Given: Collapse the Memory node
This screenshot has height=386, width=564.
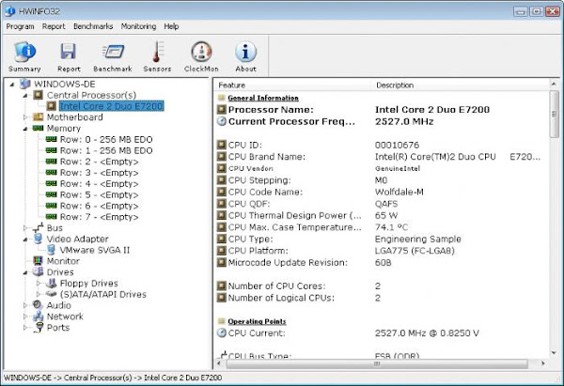Looking at the screenshot, I should point(25,129).
